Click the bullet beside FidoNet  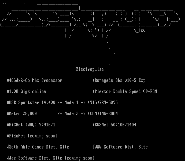coord(8,136)
